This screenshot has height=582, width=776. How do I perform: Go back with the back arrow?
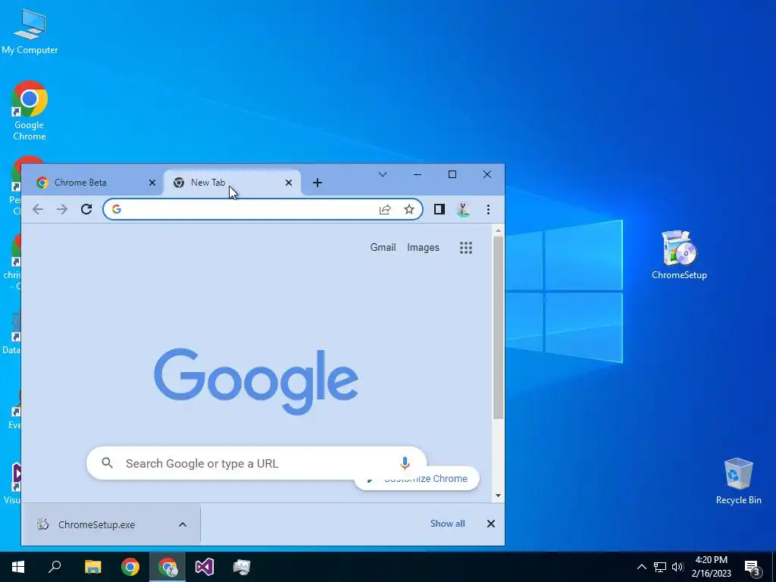pos(38,209)
